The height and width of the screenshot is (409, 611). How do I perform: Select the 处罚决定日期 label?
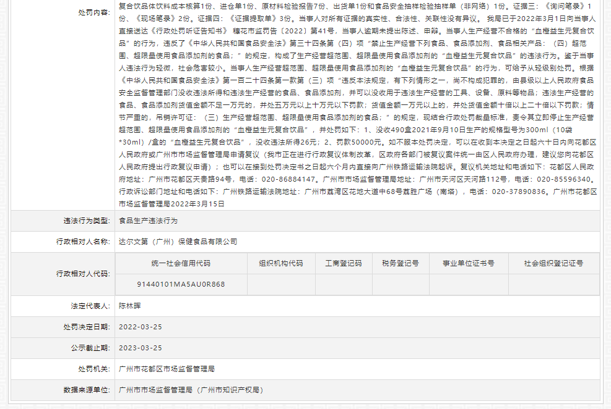pyautogui.click(x=87, y=327)
